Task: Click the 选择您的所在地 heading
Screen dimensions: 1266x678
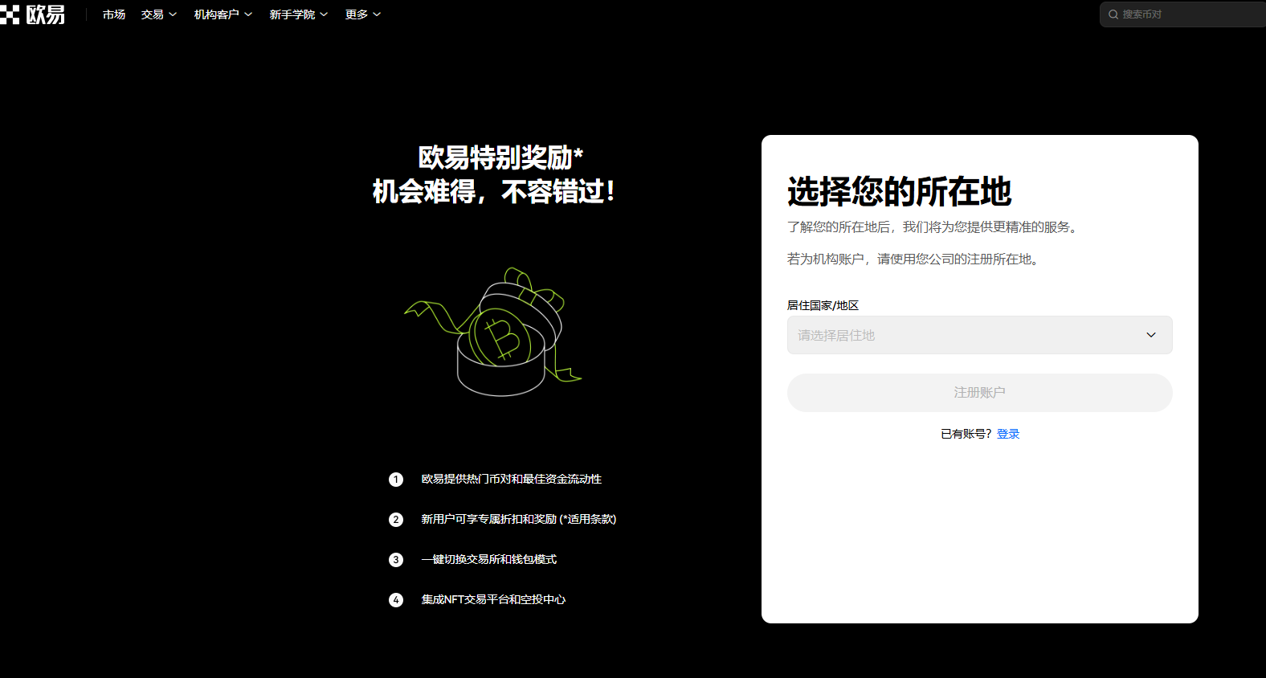Action: (x=899, y=192)
